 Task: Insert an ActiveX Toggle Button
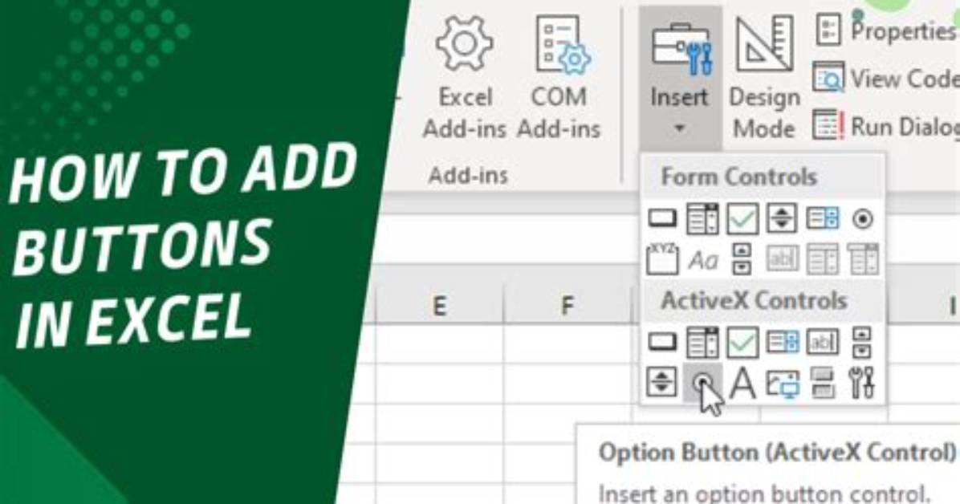click(822, 383)
